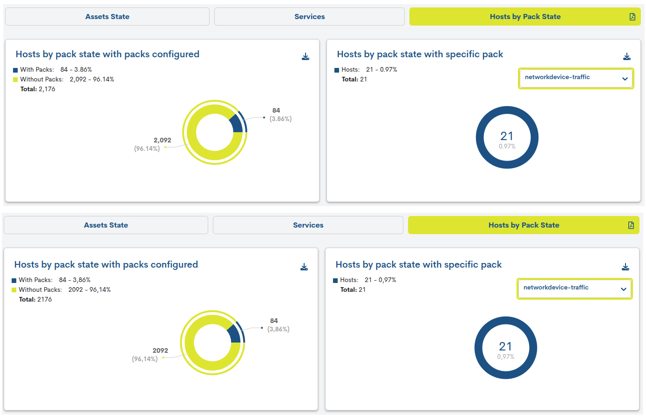Open the upper Services tab
646x417 pixels.
click(x=309, y=17)
